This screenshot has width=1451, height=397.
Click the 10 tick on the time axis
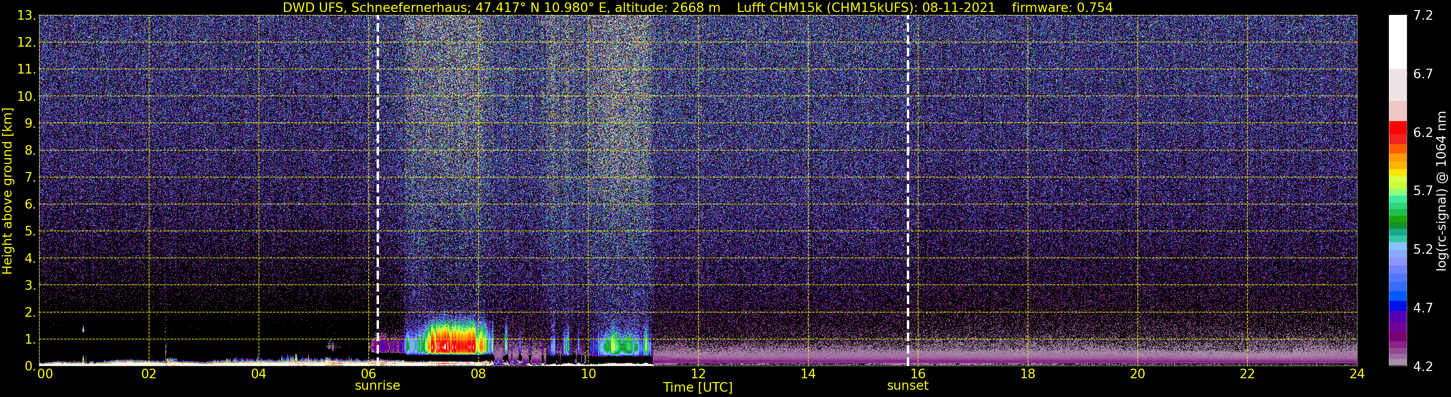pos(588,374)
